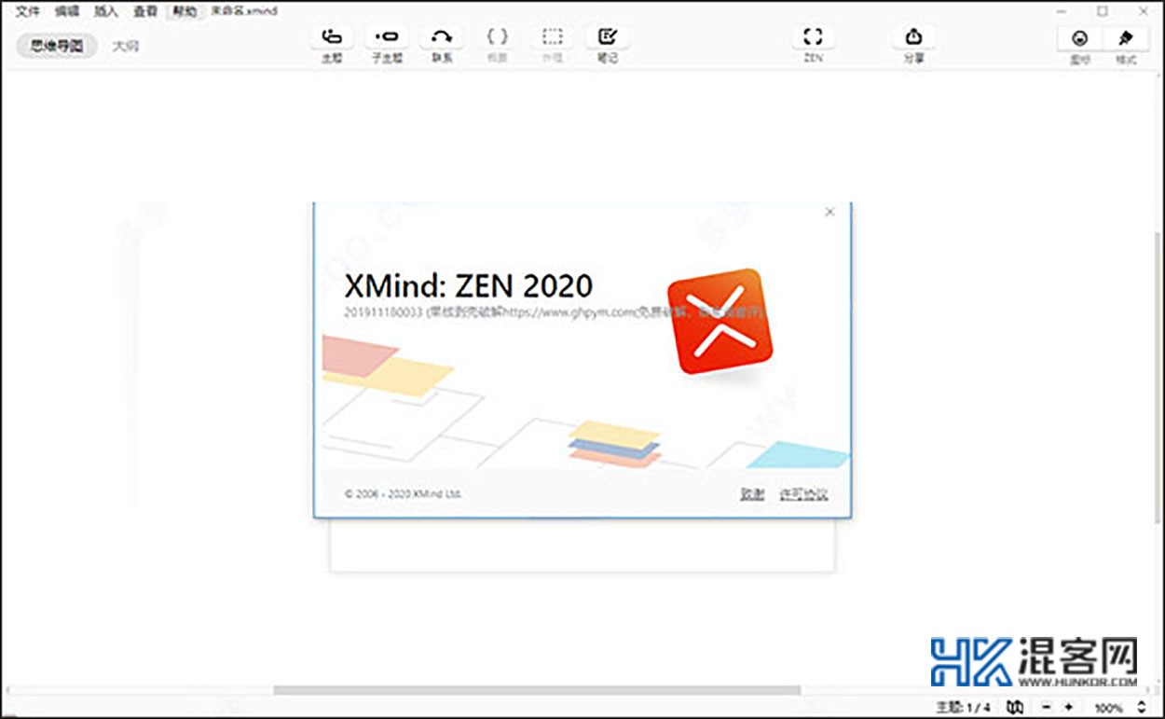Click the 子主题 (Subtopic) toolbar icon
This screenshot has height=719, width=1165.
(x=386, y=37)
